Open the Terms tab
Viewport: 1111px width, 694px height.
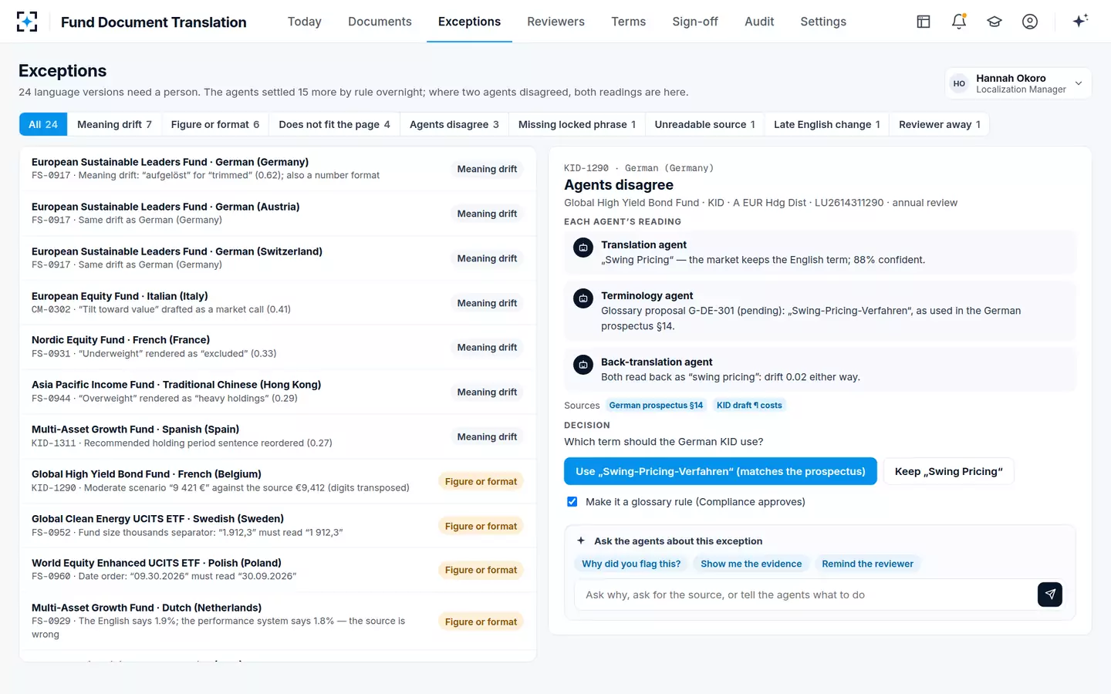629,22
